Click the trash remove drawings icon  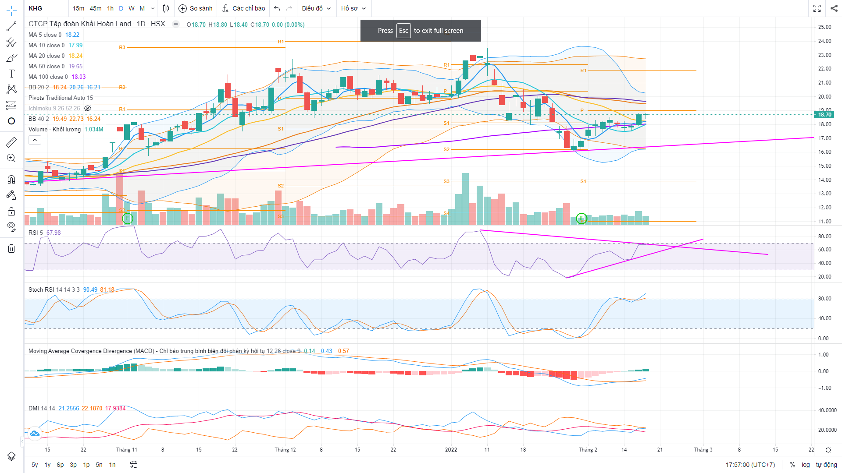(11, 249)
